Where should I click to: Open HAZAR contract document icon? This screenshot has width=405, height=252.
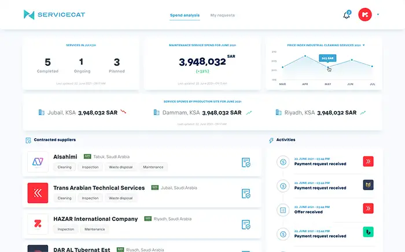[x=246, y=225]
